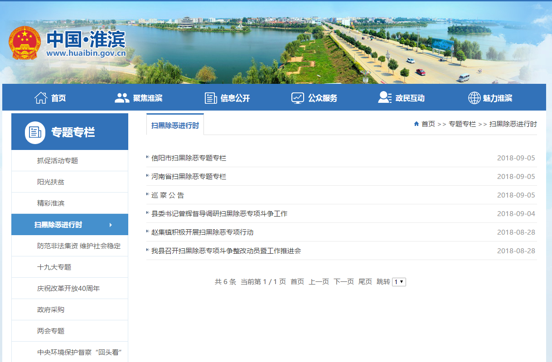Open the 跳转 page number dropdown

click(x=399, y=282)
